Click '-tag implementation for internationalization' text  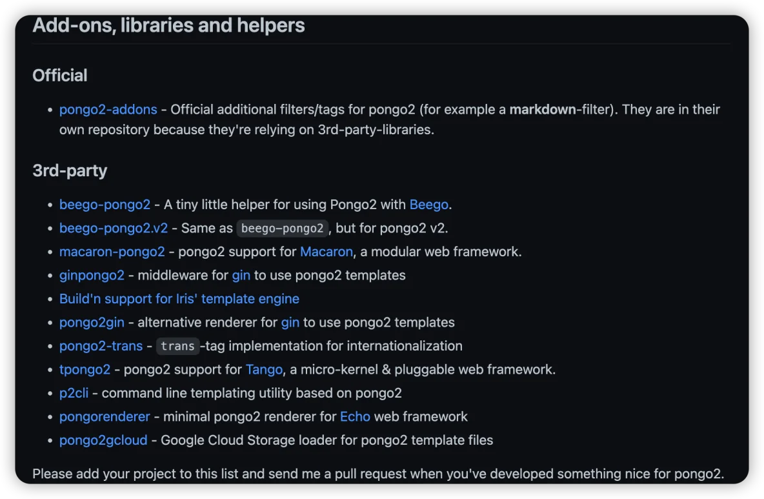pyautogui.click(x=331, y=346)
